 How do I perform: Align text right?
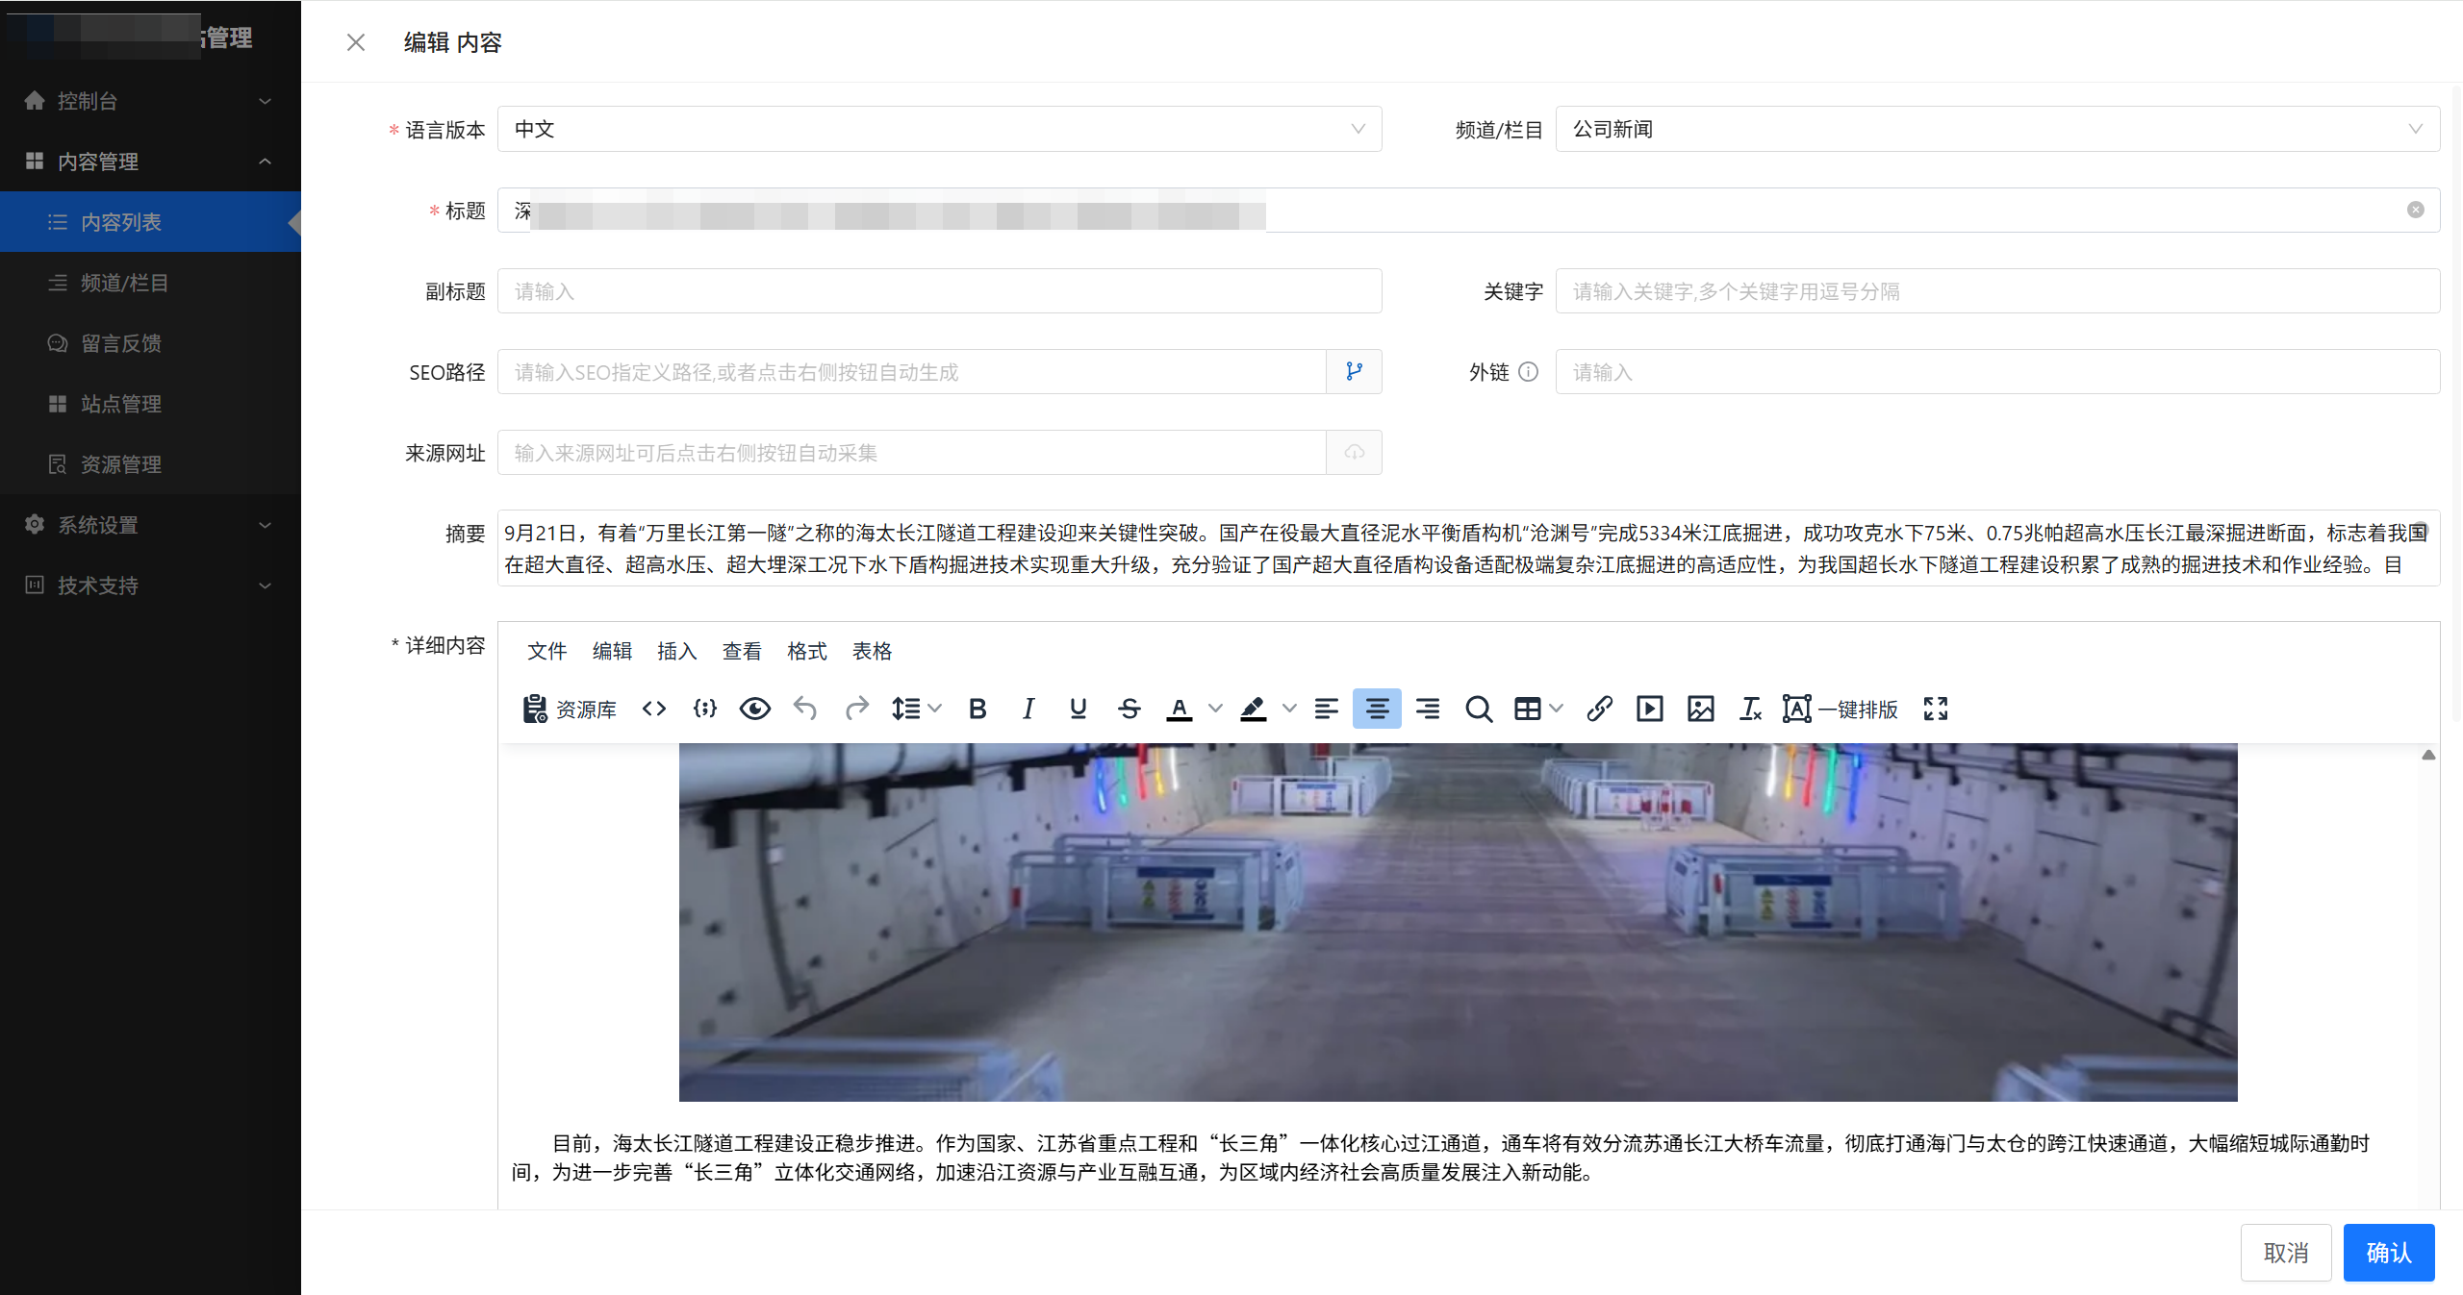pos(1428,710)
